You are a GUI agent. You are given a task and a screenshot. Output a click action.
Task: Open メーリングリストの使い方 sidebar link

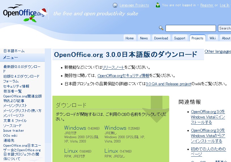click(x=22, y=111)
